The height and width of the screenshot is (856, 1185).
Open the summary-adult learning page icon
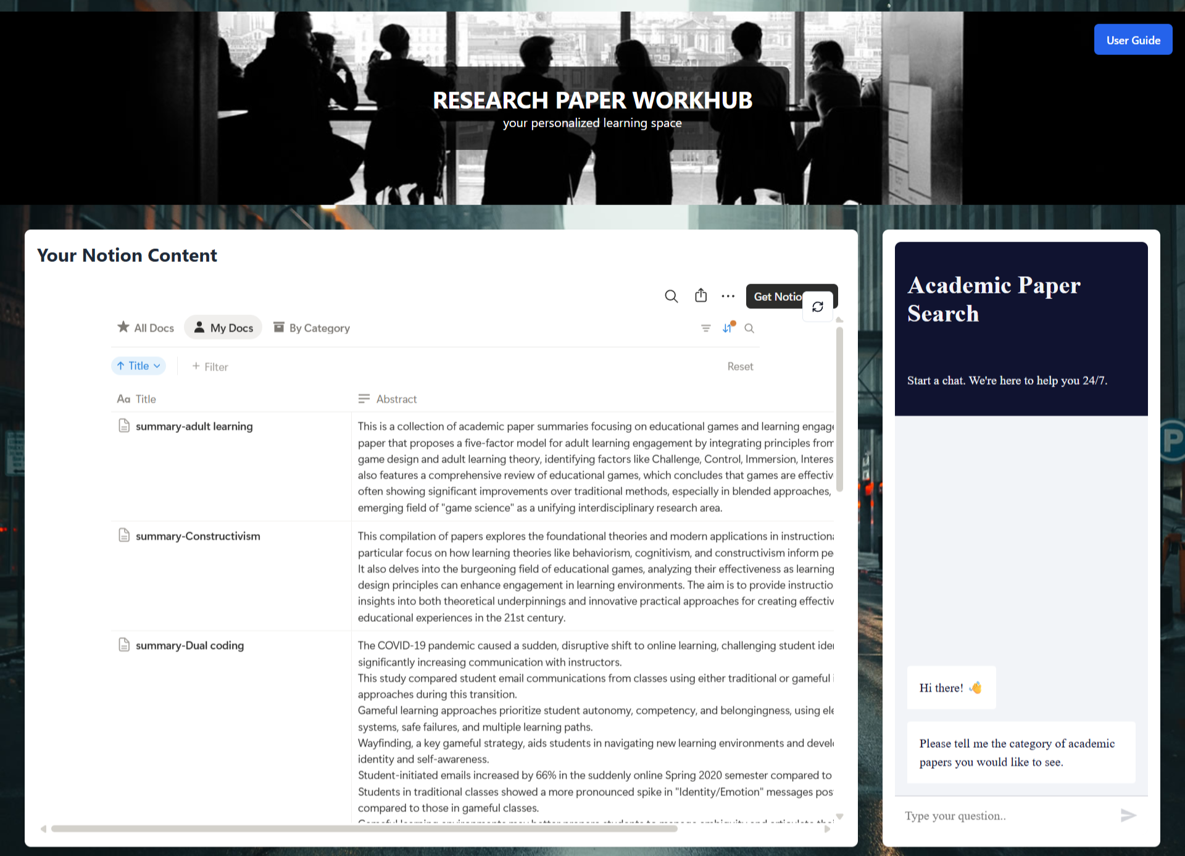pos(124,426)
